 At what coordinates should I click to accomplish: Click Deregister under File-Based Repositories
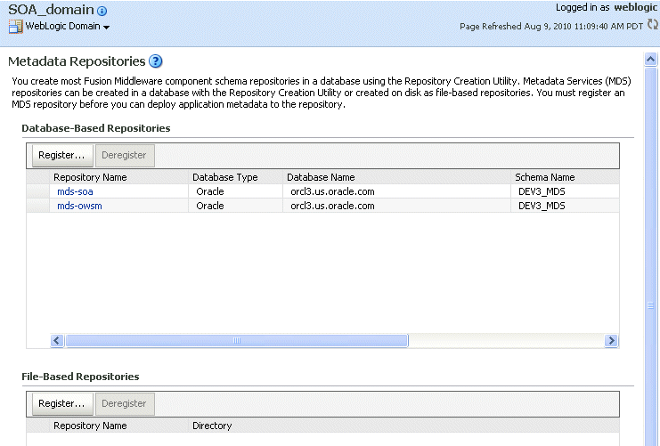point(125,403)
